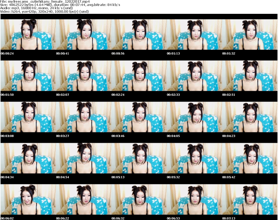278x220 pixels.
Task: Click the timestamp text 00:02:33
Action: pyautogui.click(x=173, y=95)
